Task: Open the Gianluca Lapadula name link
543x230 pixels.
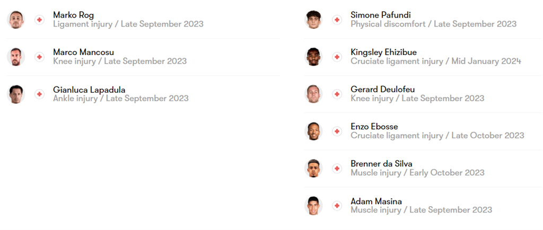Action: 89,90
